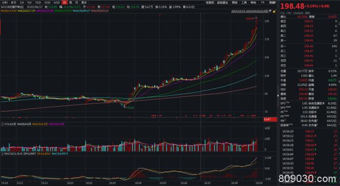Click the 20.04 date label on time axis

(x=138, y=183)
